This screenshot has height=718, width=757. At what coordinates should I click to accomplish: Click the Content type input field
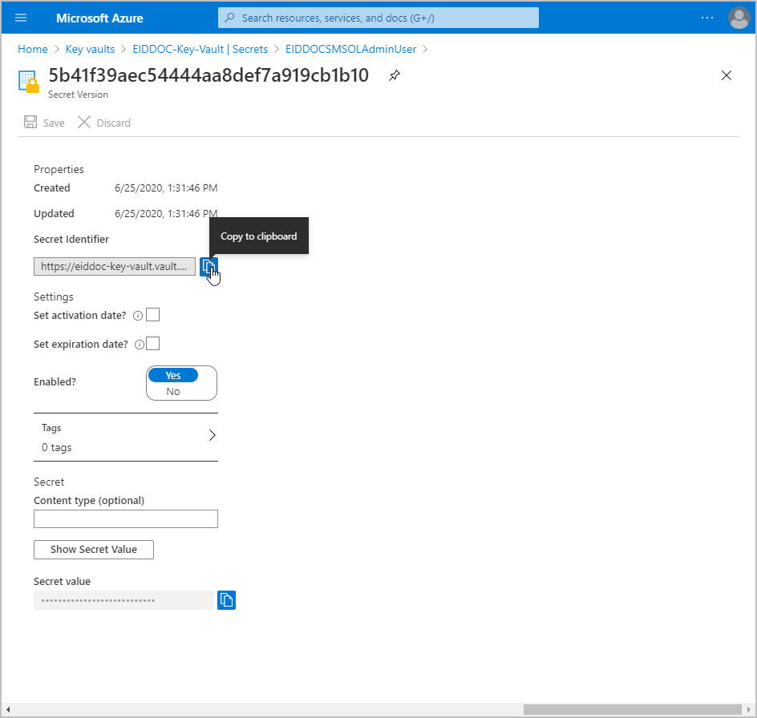126,519
